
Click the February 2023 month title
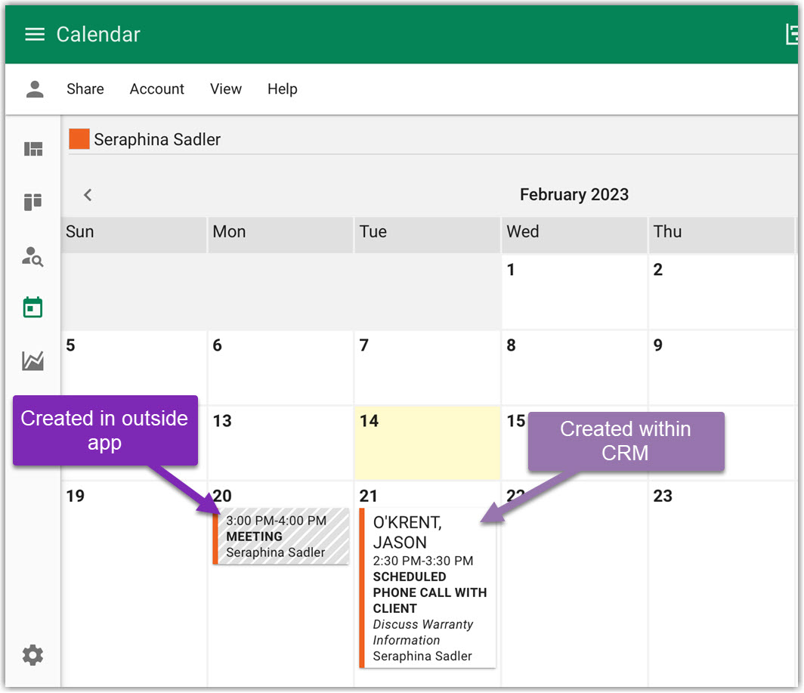click(x=574, y=195)
